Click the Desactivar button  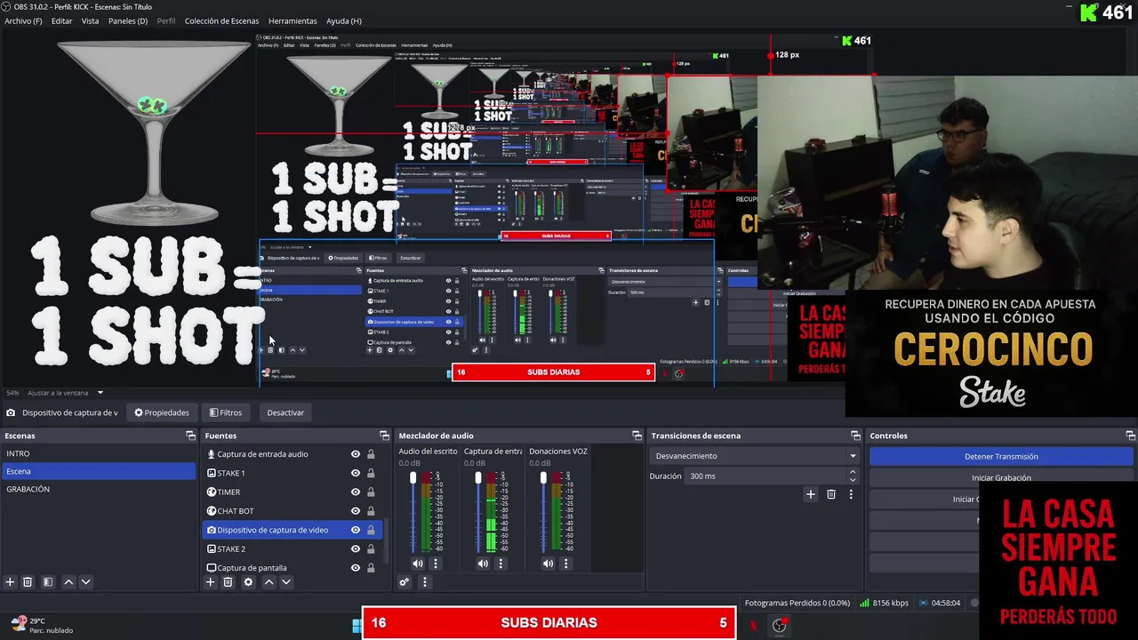[x=285, y=412]
